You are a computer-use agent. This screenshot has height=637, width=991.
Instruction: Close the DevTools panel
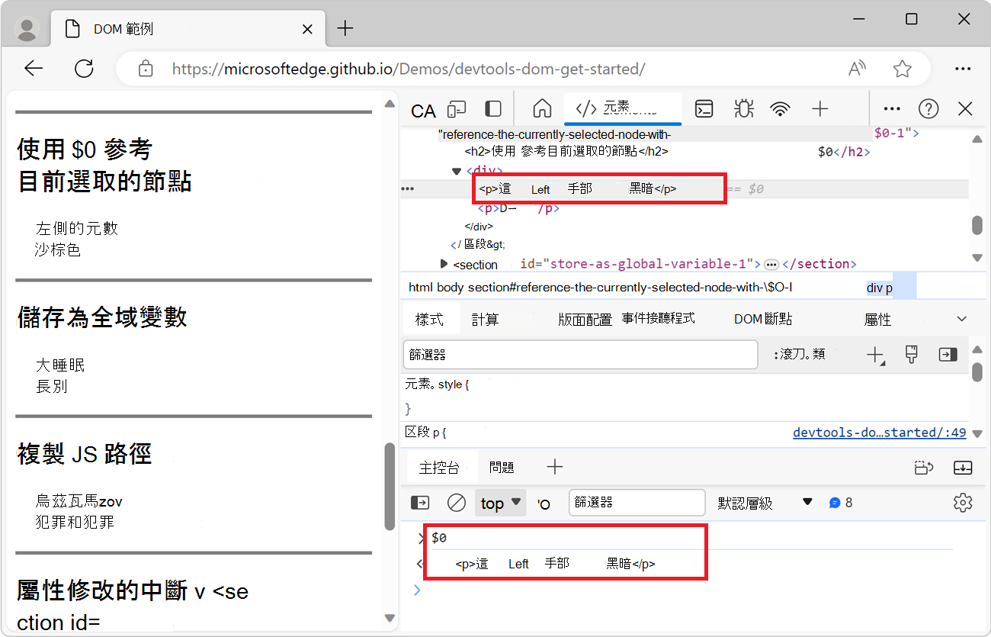[965, 109]
